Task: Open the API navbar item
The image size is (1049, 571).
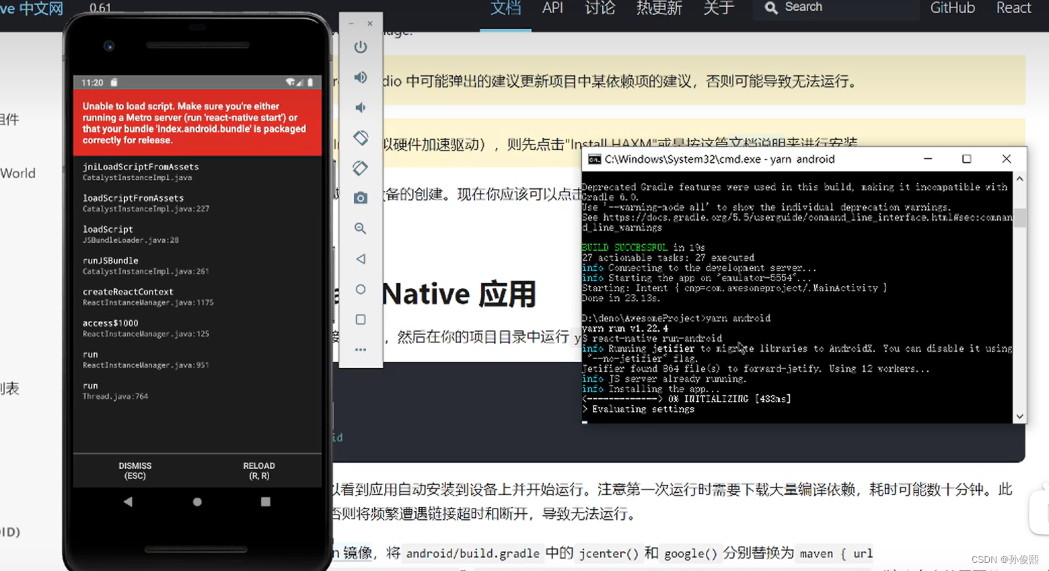Action: tap(552, 8)
